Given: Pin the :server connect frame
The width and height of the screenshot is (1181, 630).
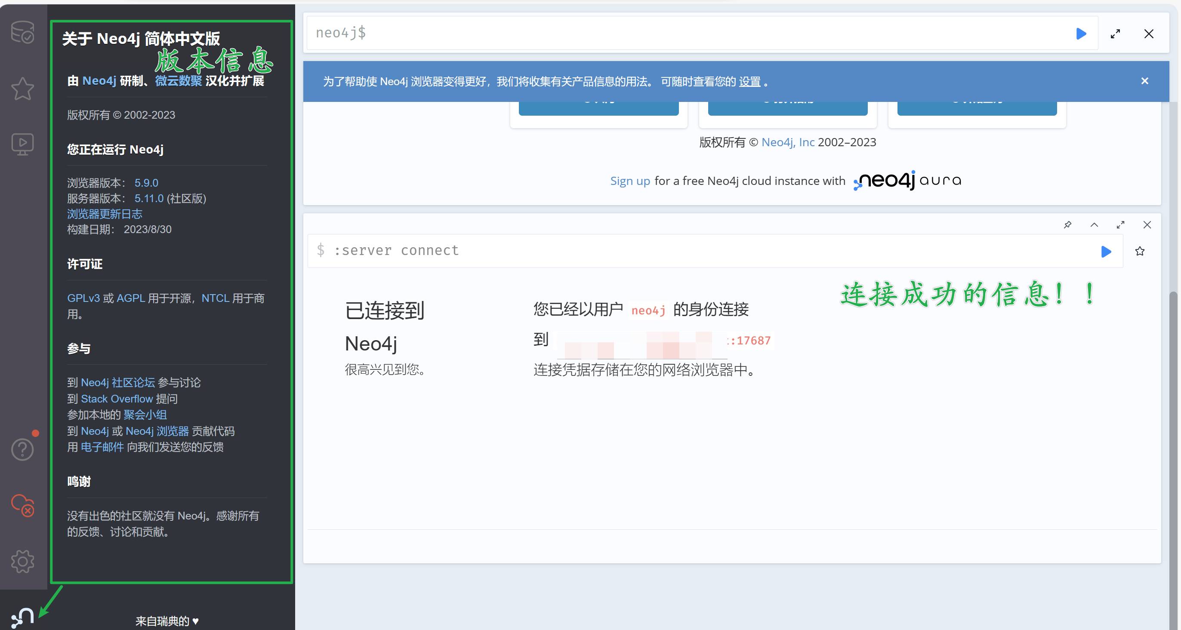Looking at the screenshot, I should (x=1068, y=224).
